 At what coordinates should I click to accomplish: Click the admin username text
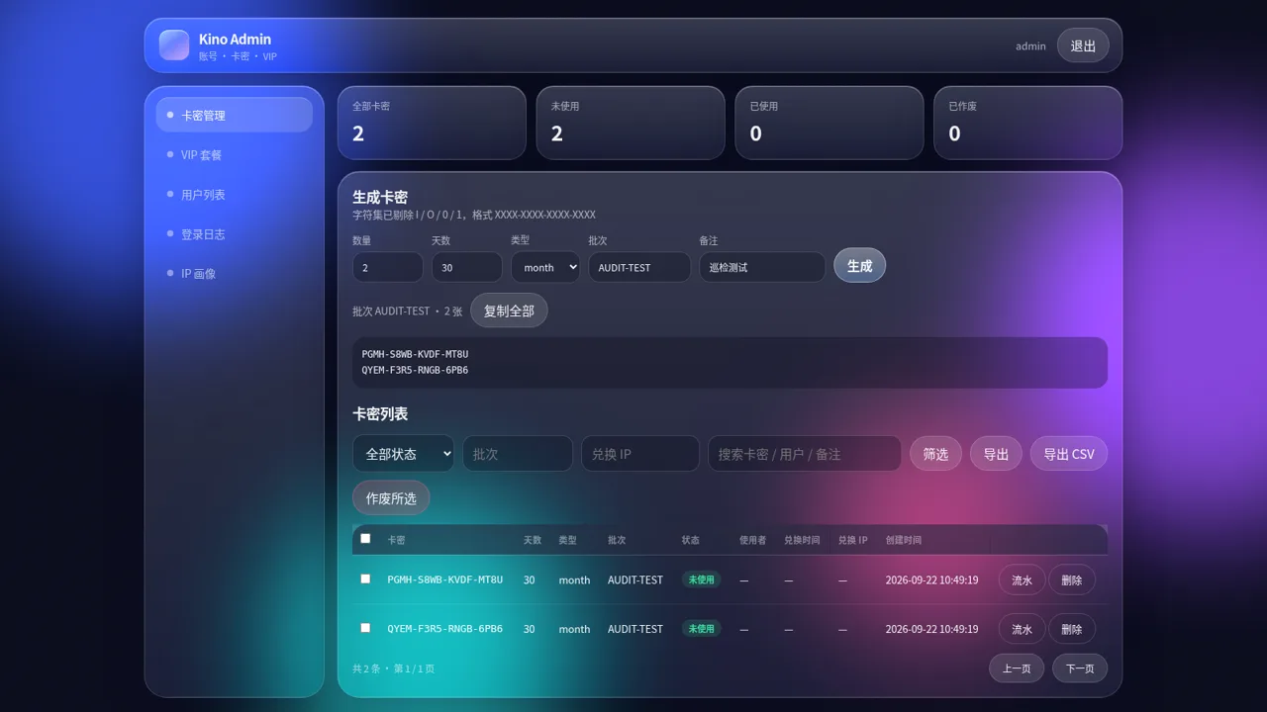click(1030, 45)
